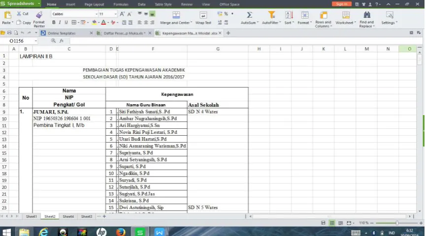This screenshot has height=236, width=426.
Task: Click the Rows and Columns icon
Action: pyautogui.click(x=323, y=15)
